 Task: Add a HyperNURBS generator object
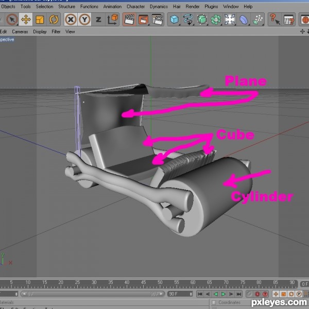(x=202, y=20)
